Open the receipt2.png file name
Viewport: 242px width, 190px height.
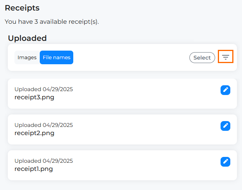pos(34,133)
